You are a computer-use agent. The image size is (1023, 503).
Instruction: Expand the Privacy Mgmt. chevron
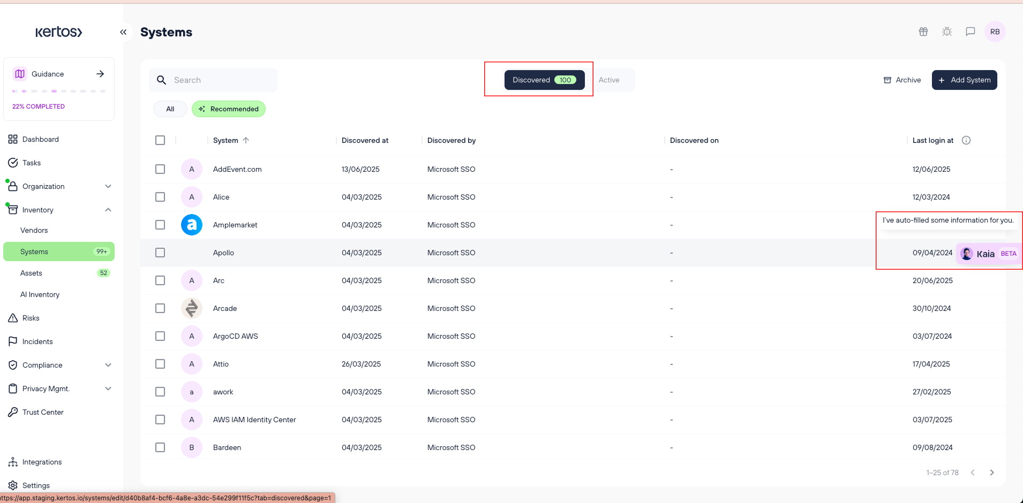point(108,388)
